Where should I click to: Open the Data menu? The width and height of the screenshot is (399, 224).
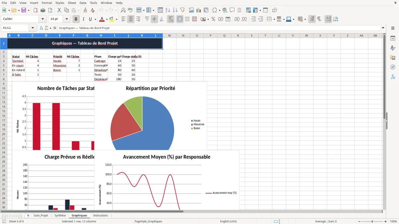[83, 3]
